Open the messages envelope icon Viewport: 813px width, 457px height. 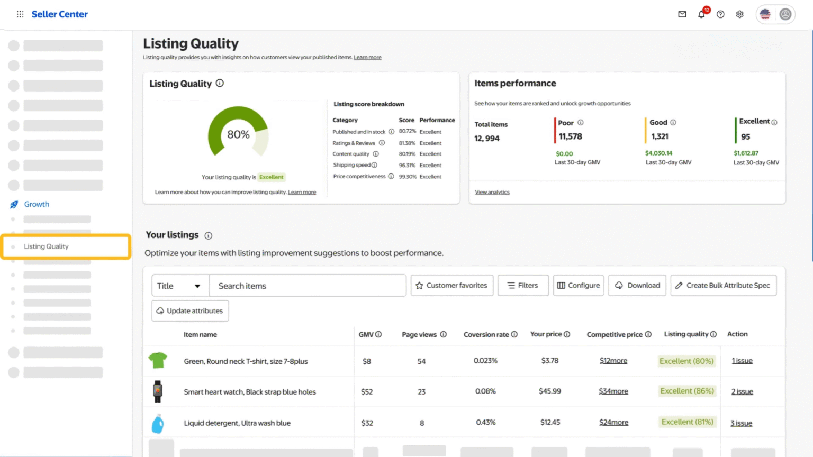pyautogui.click(x=682, y=14)
